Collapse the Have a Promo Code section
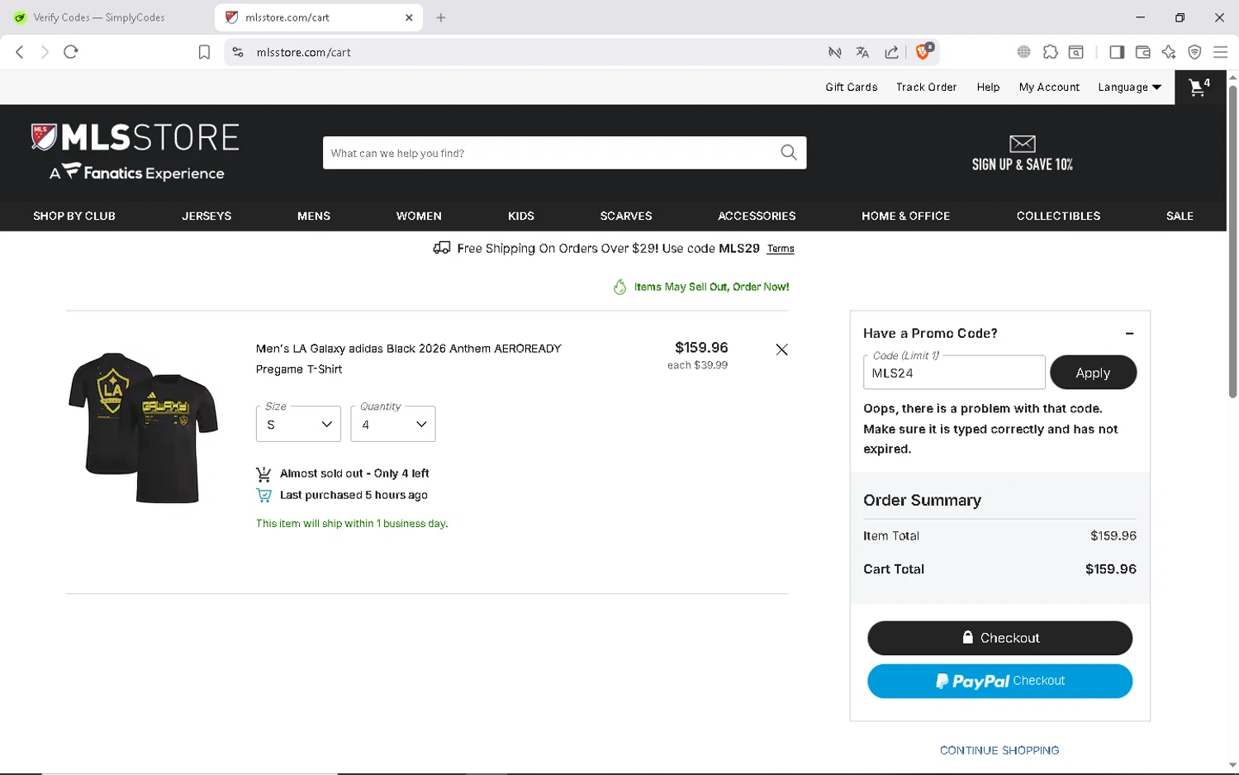Viewport: 1239px width, 775px height. (1129, 334)
